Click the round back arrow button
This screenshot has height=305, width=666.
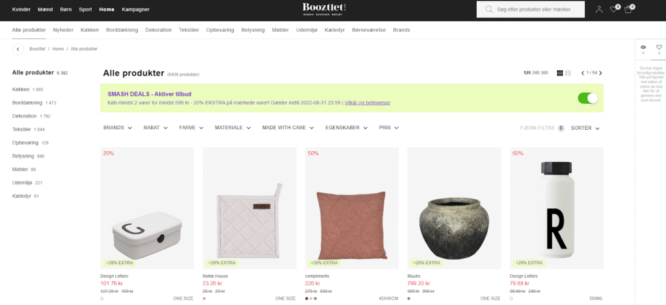(18, 49)
